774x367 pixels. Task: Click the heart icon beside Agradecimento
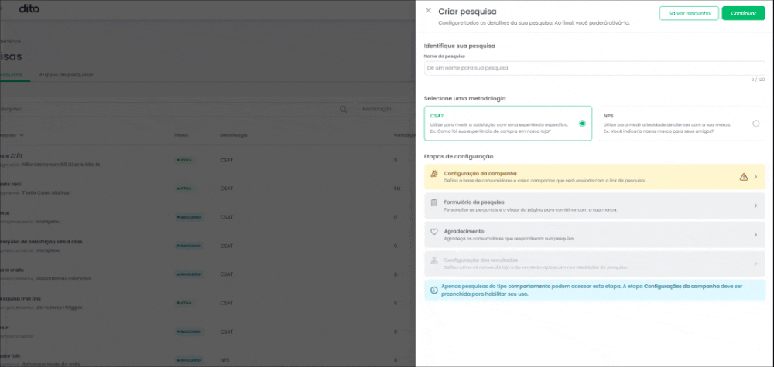[434, 232]
